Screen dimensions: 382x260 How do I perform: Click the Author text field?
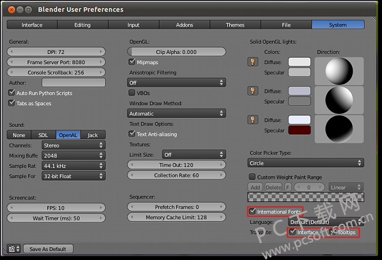[x=74, y=83]
